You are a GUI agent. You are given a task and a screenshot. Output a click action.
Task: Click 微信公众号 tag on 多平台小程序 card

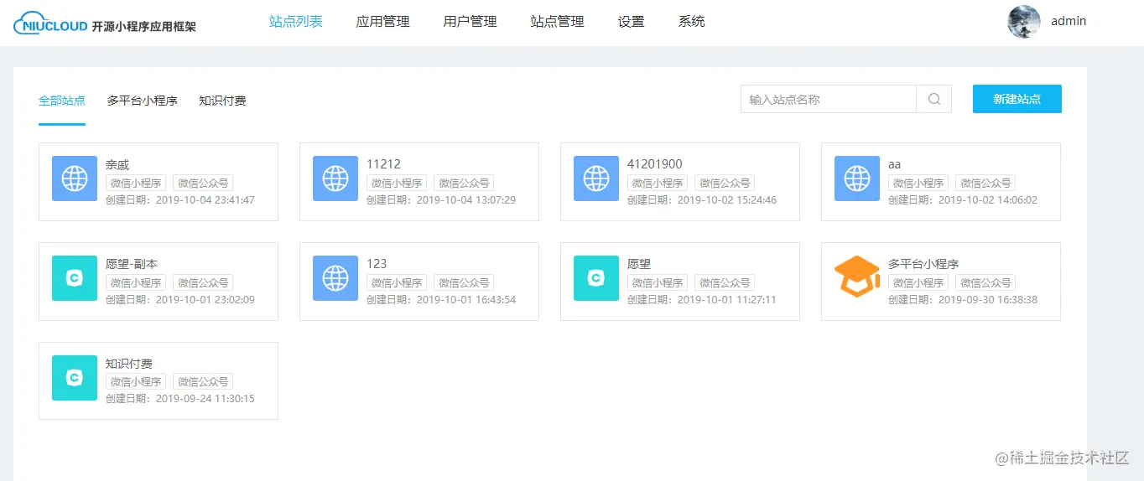pyautogui.click(x=985, y=282)
